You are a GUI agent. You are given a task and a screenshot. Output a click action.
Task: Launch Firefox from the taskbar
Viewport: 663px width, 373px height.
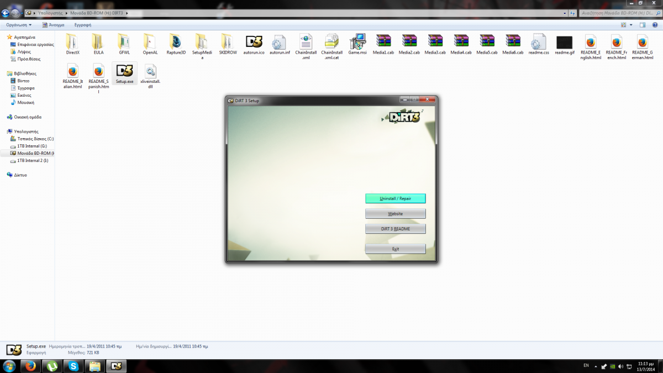pos(31,366)
